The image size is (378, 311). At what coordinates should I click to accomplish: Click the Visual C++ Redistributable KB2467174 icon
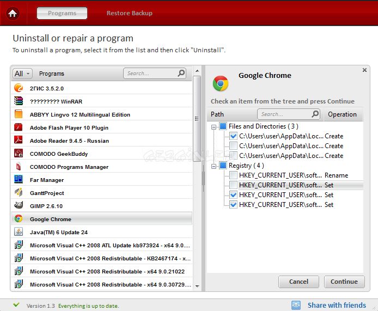point(19,258)
